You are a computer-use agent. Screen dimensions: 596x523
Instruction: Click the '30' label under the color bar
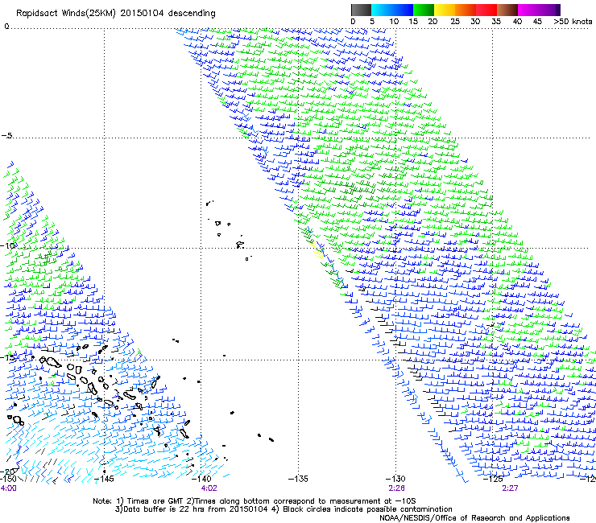pyautogui.click(x=475, y=22)
